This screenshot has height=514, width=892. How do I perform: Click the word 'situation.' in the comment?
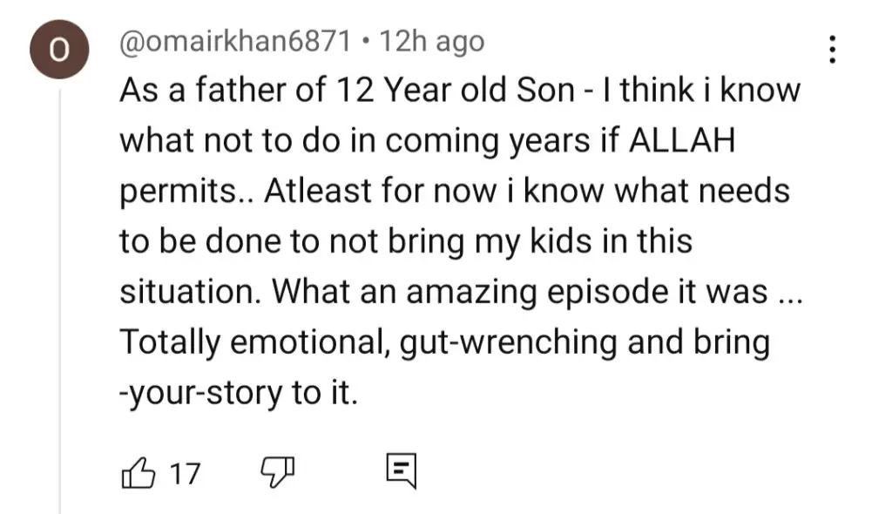point(191,292)
